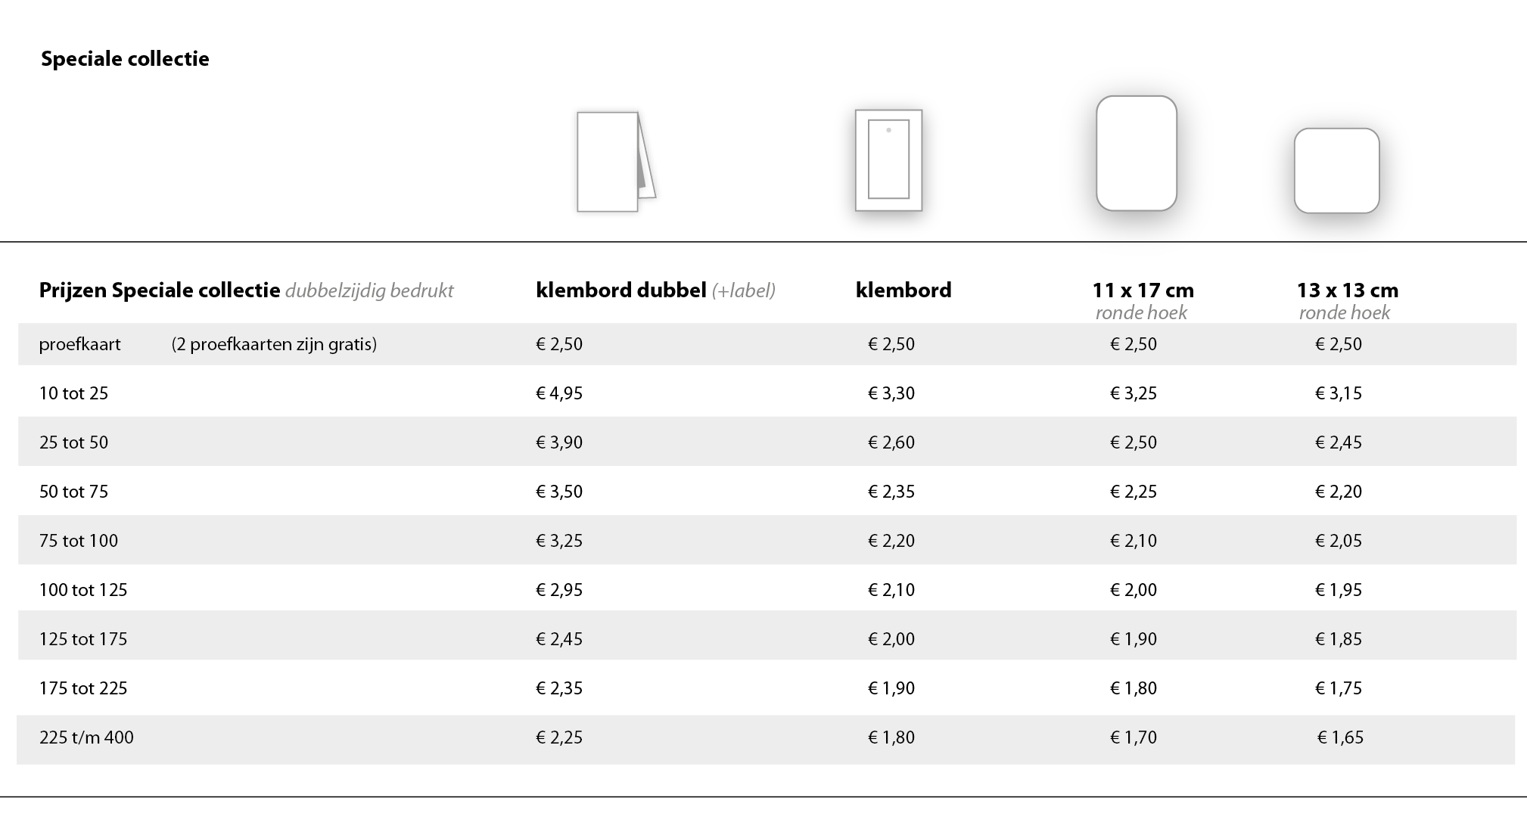The height and width of the screenshot is (829, 1527).
Task: Click the klembord dubbel column header
Action: coord(655,290)
